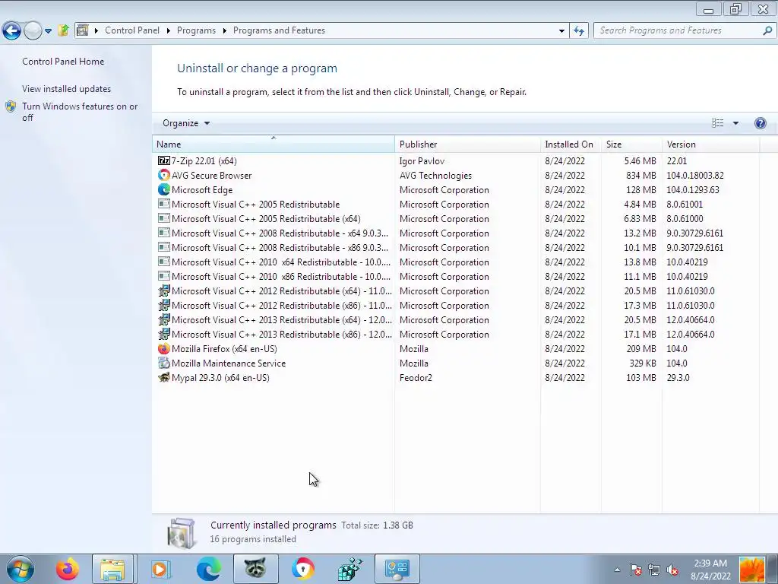Open AVG Secure Browser taskbar icon
The image size is (778, 584).
coord(302,569)
